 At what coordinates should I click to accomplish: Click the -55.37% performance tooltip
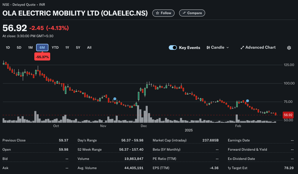(42, 57)
